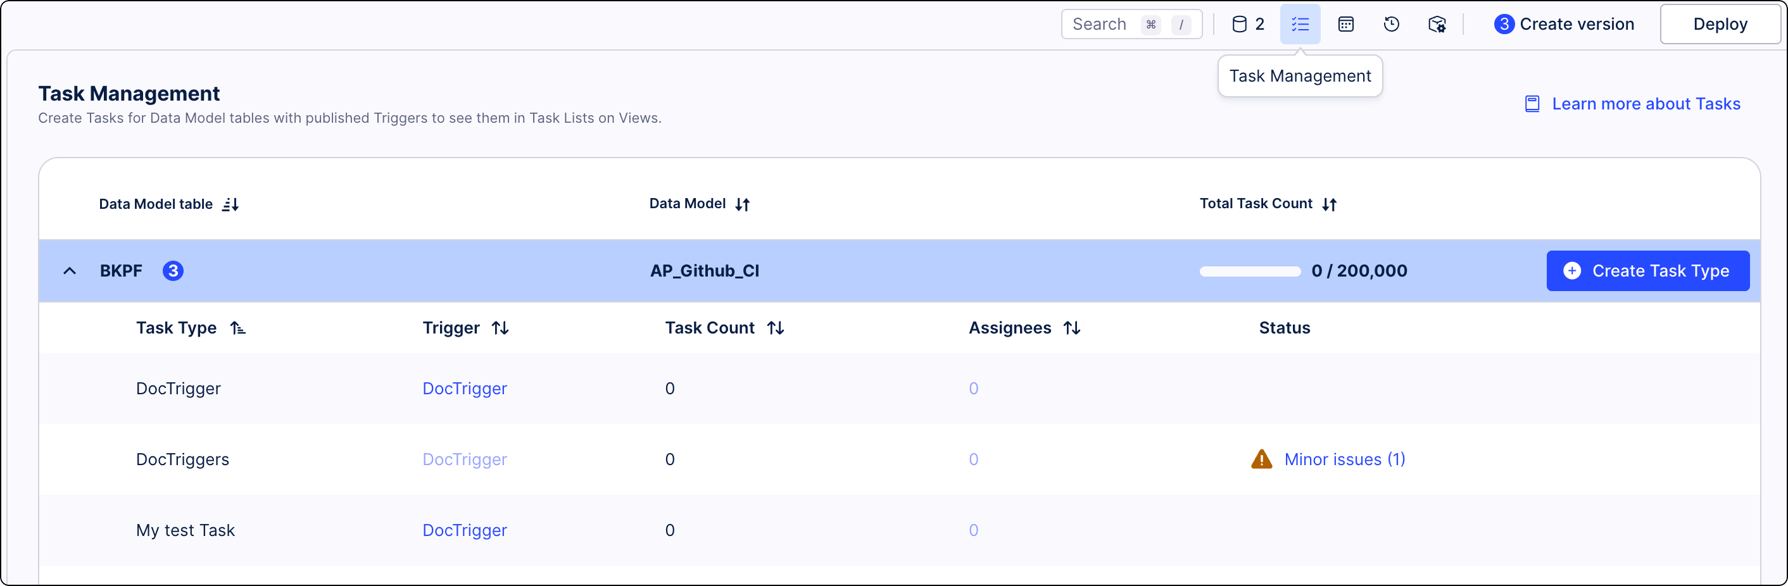Open version history via the clock icon

1391,23
